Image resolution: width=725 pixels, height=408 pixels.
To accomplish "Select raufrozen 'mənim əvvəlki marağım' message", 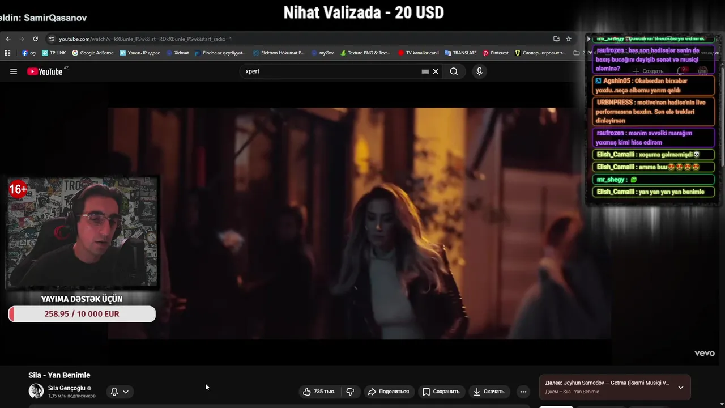I will (x=654, y=138).
